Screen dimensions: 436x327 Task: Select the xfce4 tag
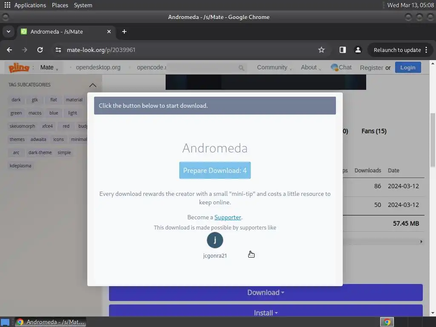pyautogui.click(x=47, y=126)
